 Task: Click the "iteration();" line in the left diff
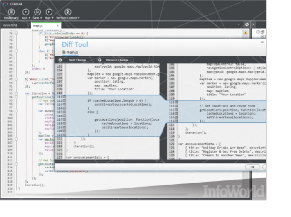pos(84,146)
